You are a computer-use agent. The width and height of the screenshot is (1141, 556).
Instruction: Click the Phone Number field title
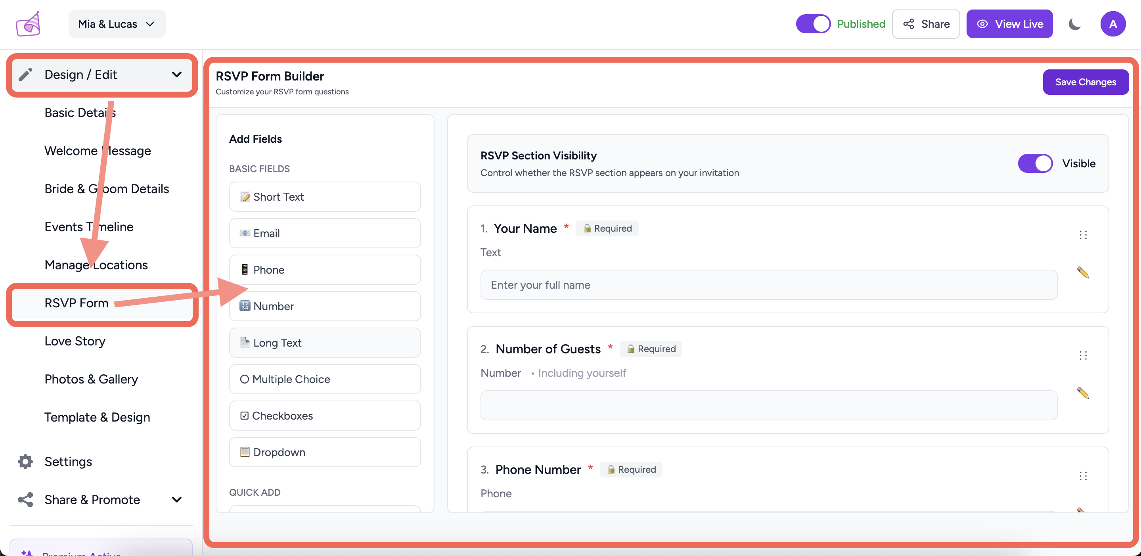coord(538,470)
